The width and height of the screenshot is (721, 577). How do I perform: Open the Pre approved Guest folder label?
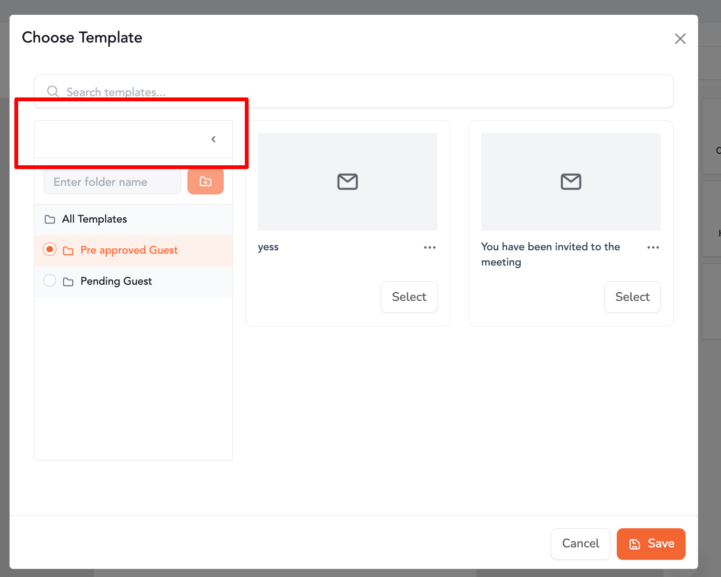[129, 250]
